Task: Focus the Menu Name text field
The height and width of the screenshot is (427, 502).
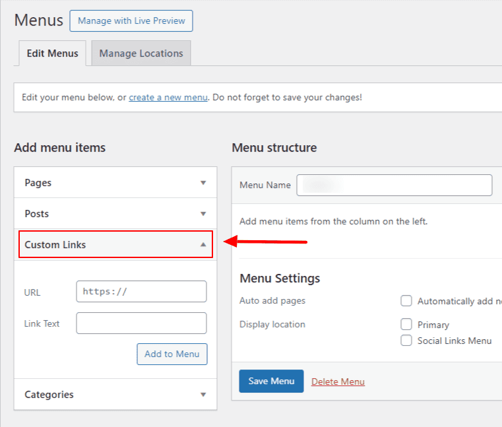Action: point(394,185)
